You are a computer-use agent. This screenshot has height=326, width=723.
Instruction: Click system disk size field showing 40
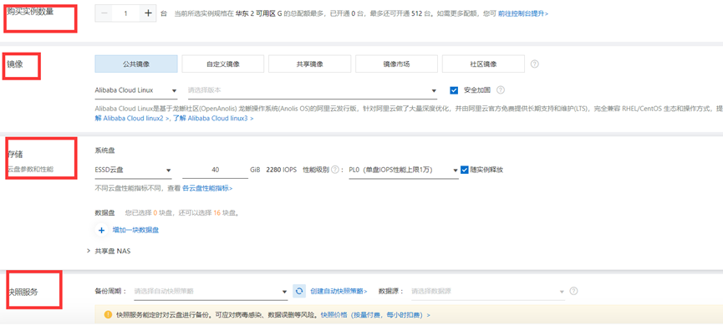(x=216, y=171)
